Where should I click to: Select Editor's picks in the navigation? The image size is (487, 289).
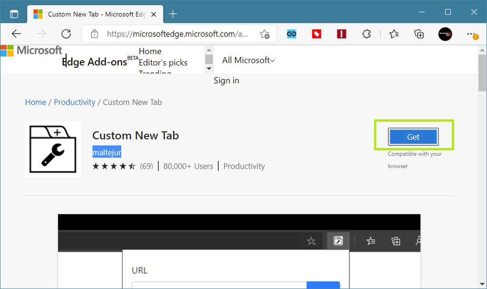tap(163, 62)
